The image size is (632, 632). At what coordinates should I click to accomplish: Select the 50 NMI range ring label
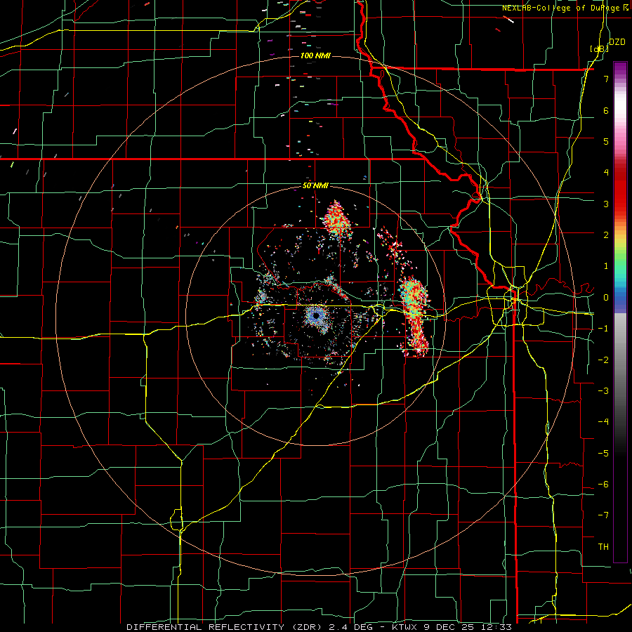click(x=315, y=186)
